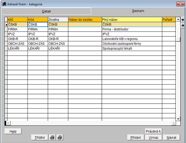The image size is (186, 143).
Task: Go back with the Návrat button
Action: [x=171, y=137]
